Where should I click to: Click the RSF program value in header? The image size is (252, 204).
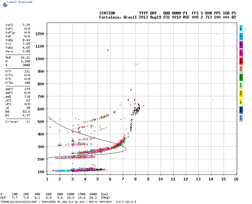pyautogui.click(x=186, y=17)
